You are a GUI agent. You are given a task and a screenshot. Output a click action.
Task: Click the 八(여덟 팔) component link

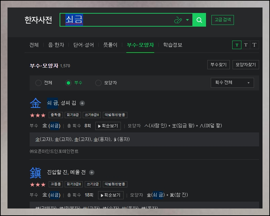click(211, 126)
